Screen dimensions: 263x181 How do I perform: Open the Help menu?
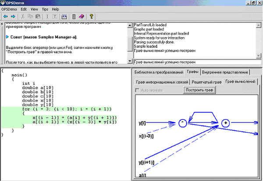tap(55, 9)
